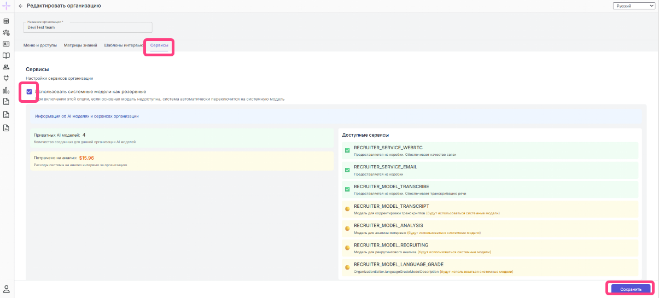Open the user profile icon at sidebar bottom
This screenshot has width=659, height=298.
point(7,289)
